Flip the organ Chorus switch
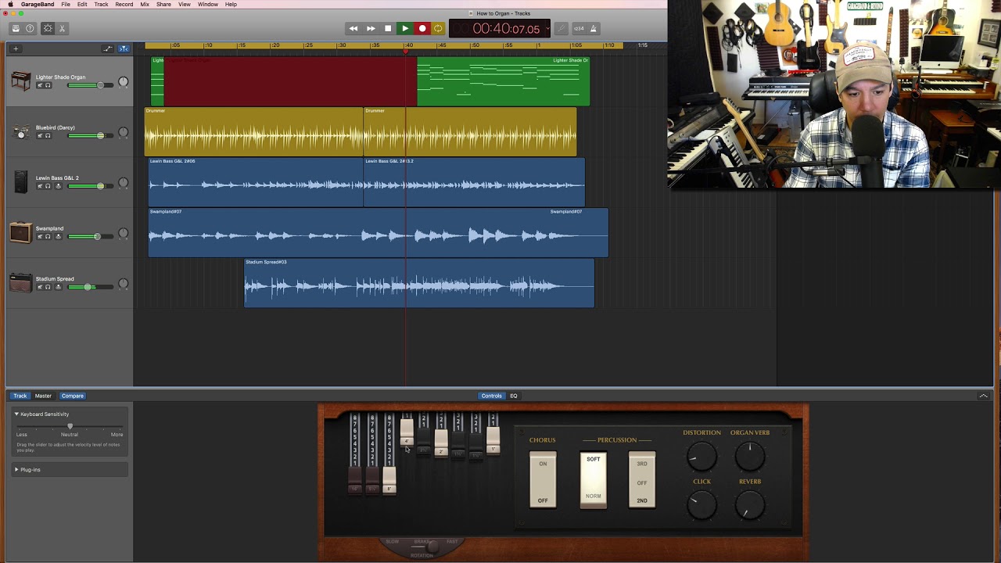 [x=543, y=480]
